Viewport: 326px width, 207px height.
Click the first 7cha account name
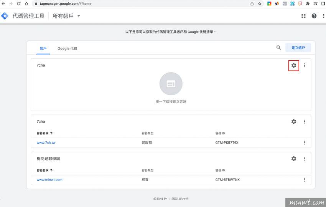click(x=41, y=65)
